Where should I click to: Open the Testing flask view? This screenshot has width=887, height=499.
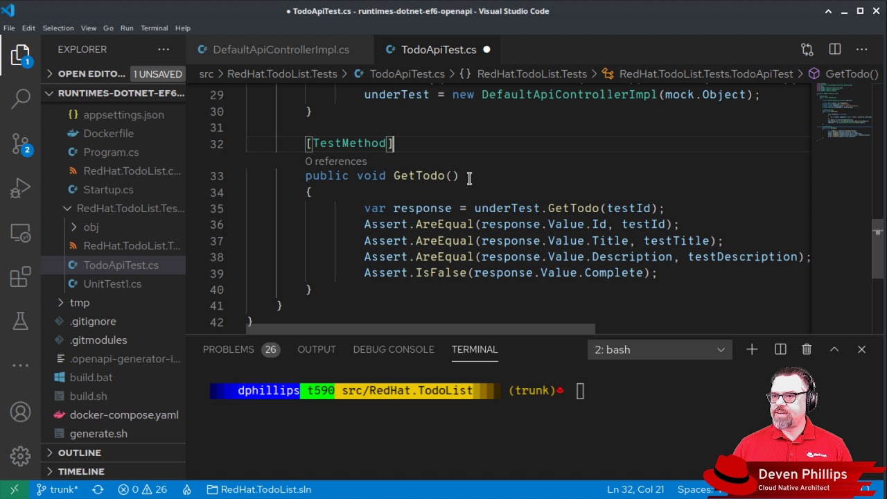20,321
